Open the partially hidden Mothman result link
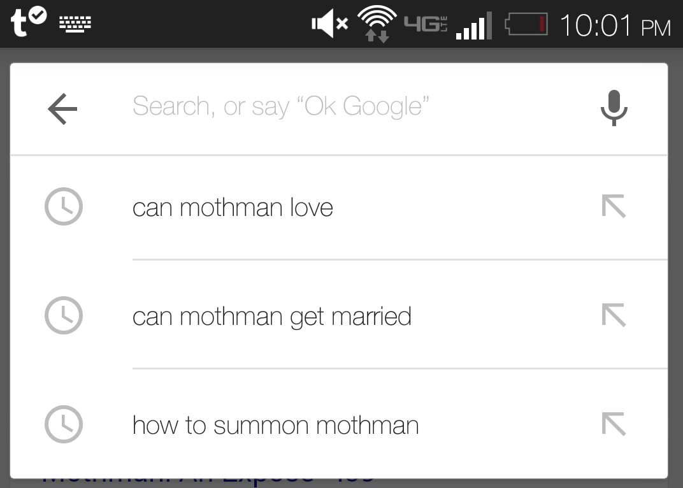Screen dimensions: 683x488 (208, 481)
